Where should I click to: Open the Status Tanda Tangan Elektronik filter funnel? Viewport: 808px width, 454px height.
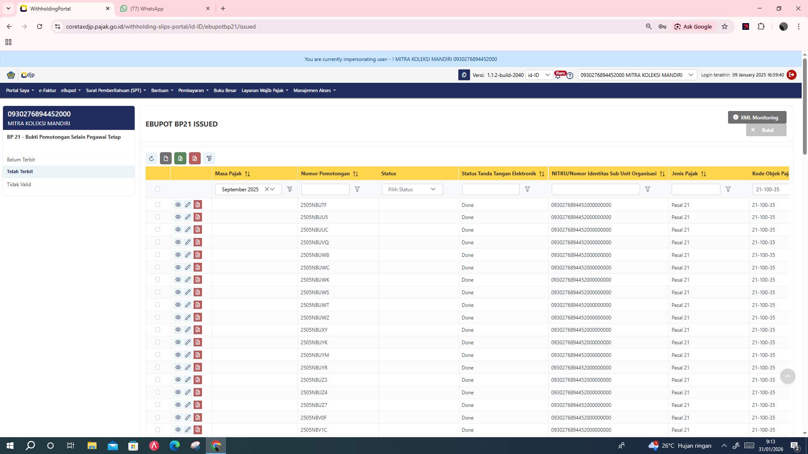[527, 189]
